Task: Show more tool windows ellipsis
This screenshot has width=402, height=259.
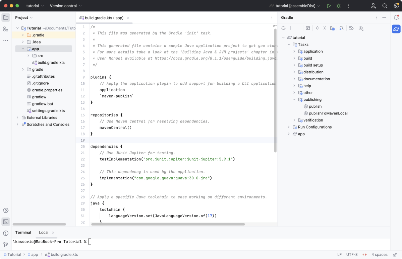Action: pyautogui.click(x=6, y=40)
